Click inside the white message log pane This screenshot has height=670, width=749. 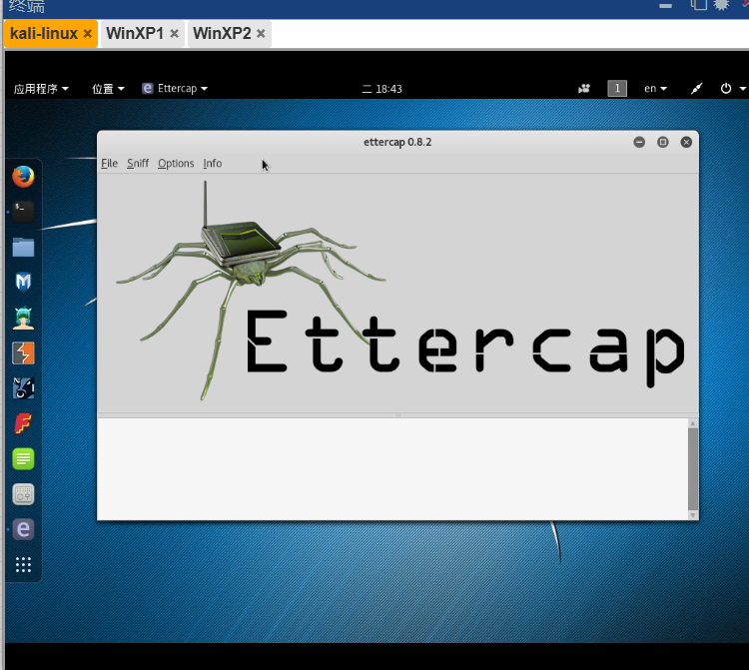392,469
